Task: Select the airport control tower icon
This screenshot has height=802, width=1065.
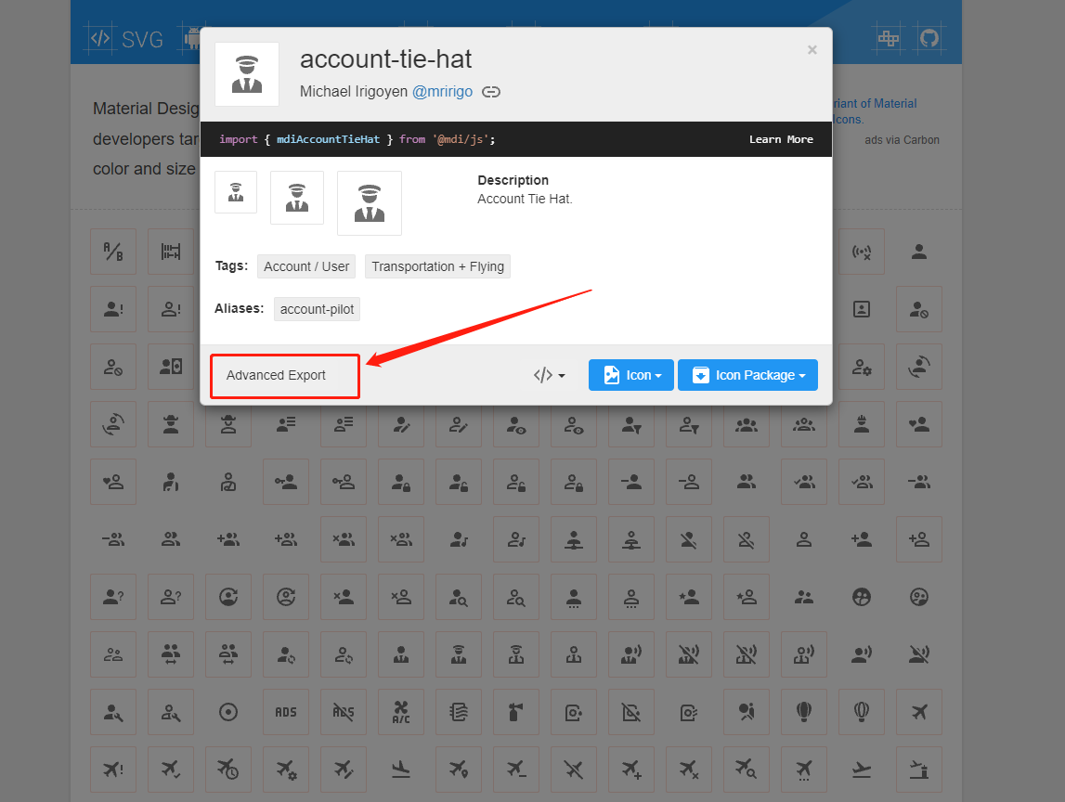Action: 919,770
